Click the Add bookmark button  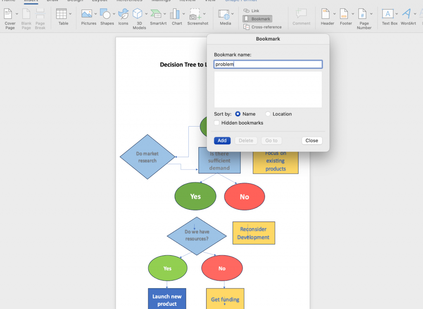click(x=222, y=141)
